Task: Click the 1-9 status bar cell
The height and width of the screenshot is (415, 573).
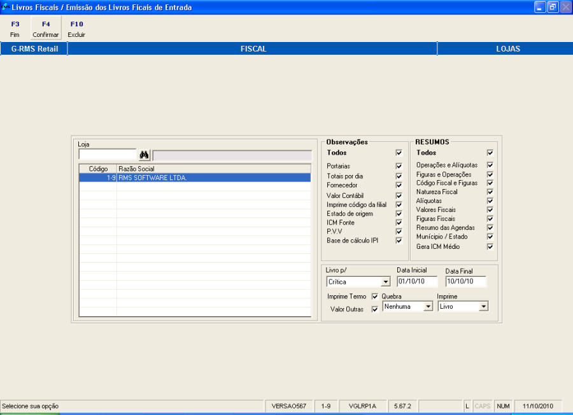Action: 325,406
